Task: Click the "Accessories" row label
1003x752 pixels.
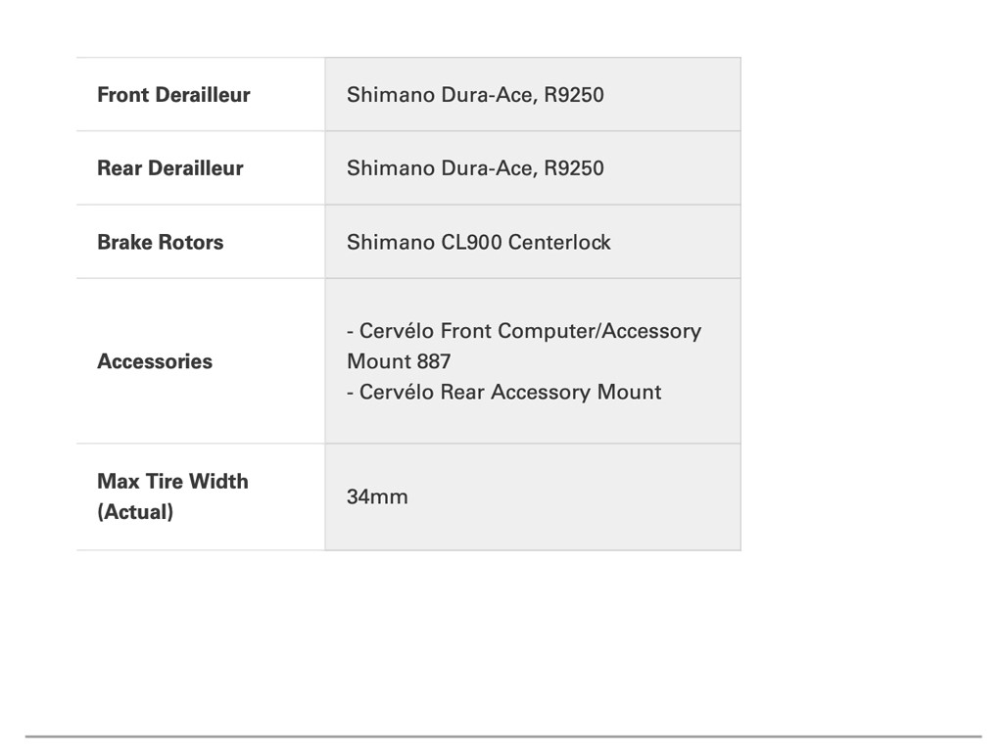Action: pyautogui.click(x=155, y=361)
